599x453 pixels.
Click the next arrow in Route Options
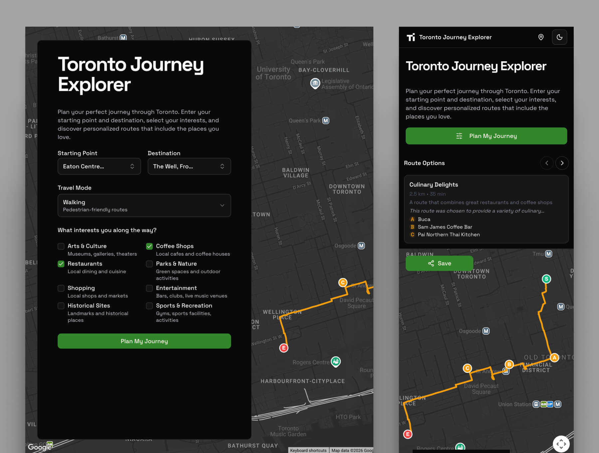click(562, 163)
